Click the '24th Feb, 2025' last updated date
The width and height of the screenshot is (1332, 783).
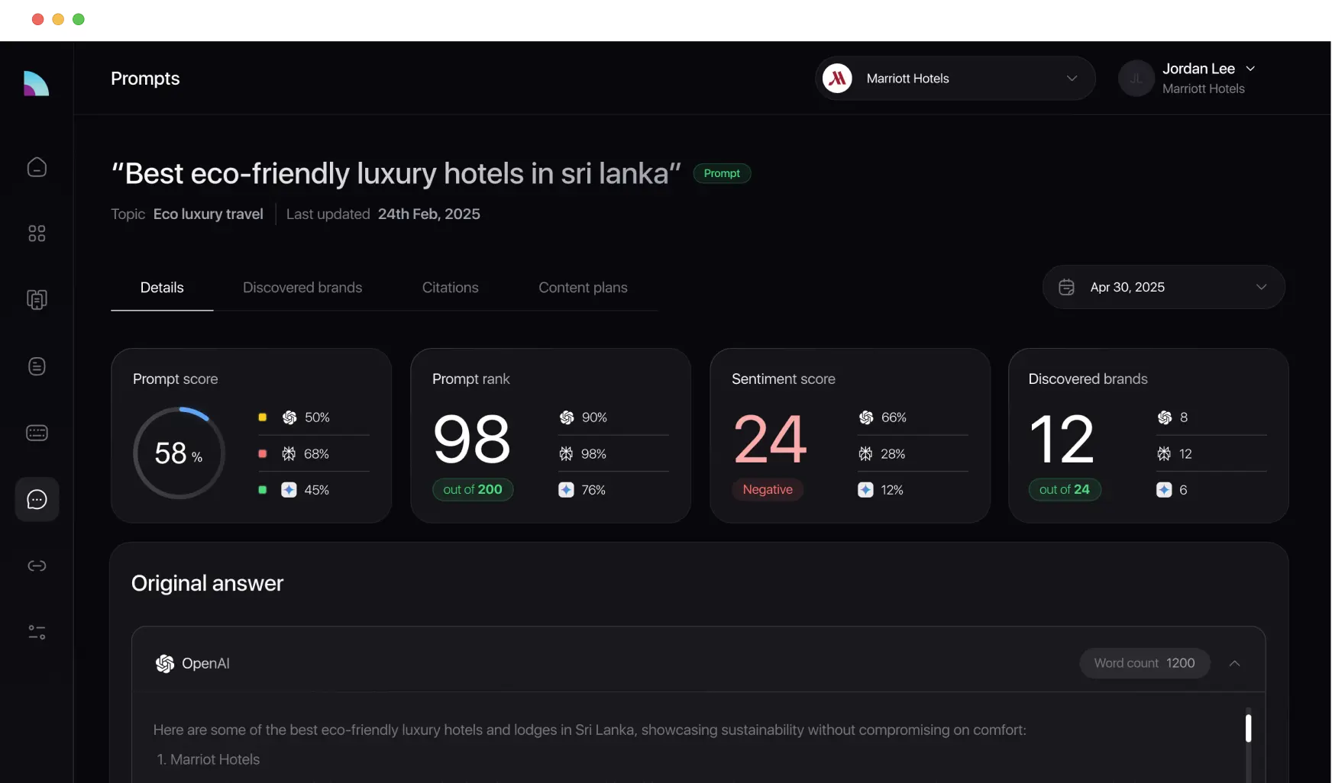pyautogui.click(x=429, y=214)
